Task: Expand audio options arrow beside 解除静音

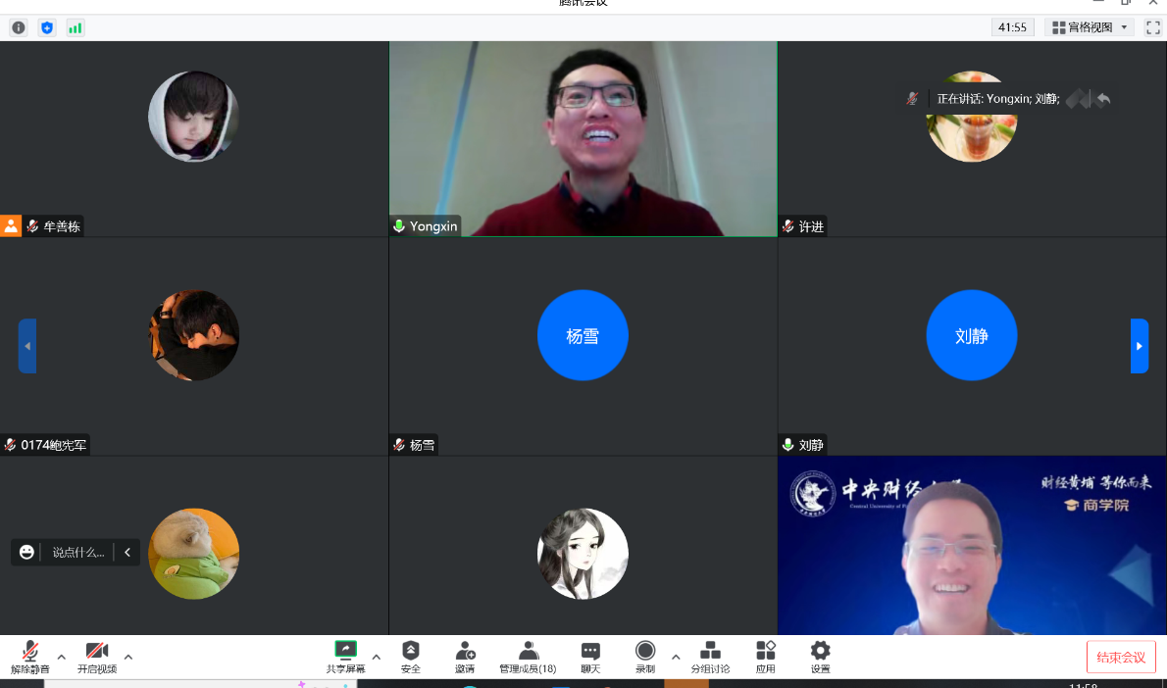Action: tap(62, 656)
